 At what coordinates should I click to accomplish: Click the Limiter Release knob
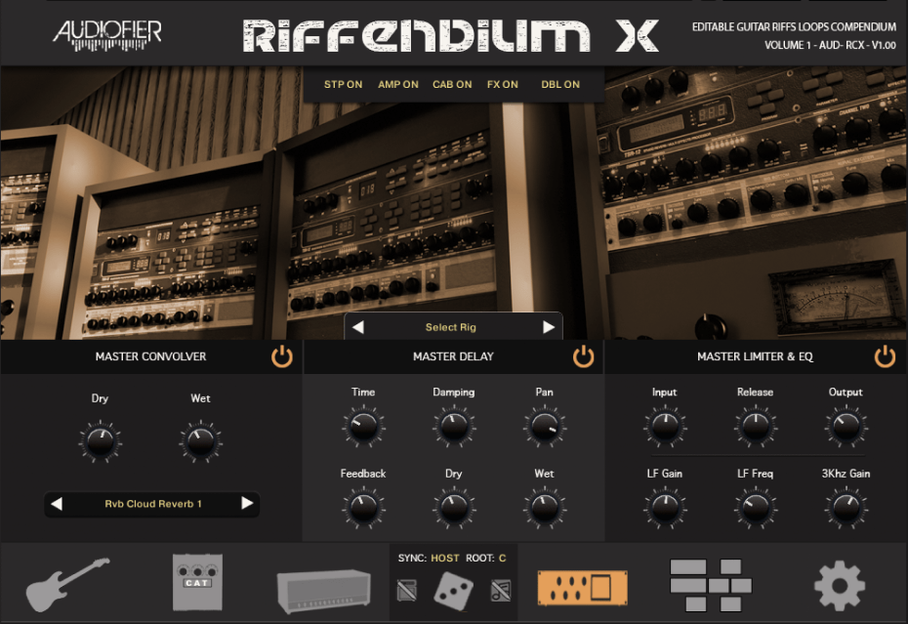(x=755, y=427)
